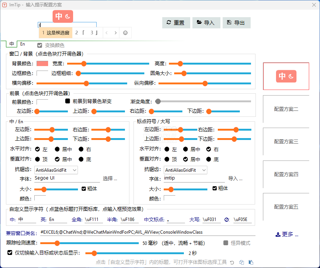Open font picker via 选择 next to Segoe UI
320x268 pixels.
click(110, 179)
